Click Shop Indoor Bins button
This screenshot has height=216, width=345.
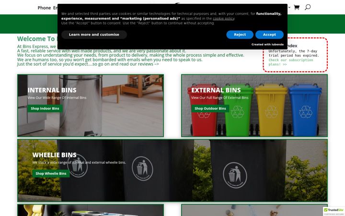(45, 108)
